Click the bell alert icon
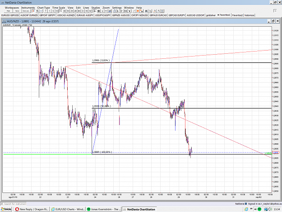 click(115, 11)
